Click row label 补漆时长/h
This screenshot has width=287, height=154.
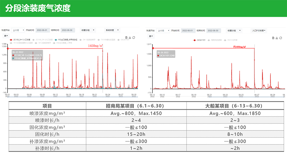pos(47,148)
